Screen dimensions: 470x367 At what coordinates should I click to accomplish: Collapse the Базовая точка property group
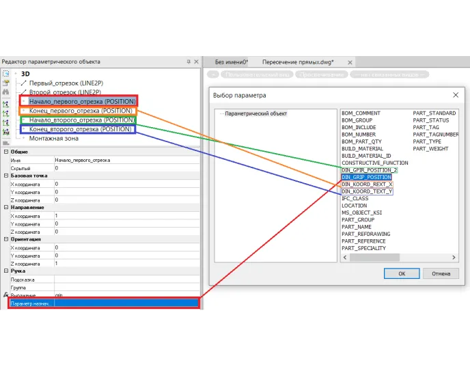tap(5, 176)
